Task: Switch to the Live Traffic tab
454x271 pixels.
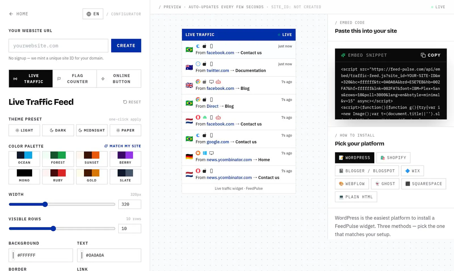Action: [31, 79]
